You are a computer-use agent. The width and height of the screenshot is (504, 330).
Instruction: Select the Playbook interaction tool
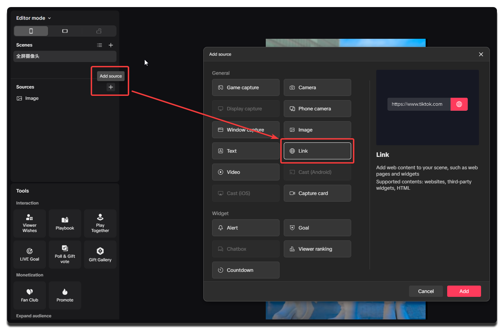[65, 223]
